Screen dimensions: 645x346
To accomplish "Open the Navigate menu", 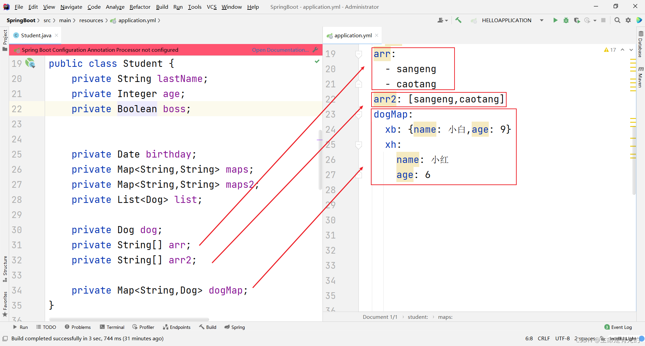I will [71, 7].
